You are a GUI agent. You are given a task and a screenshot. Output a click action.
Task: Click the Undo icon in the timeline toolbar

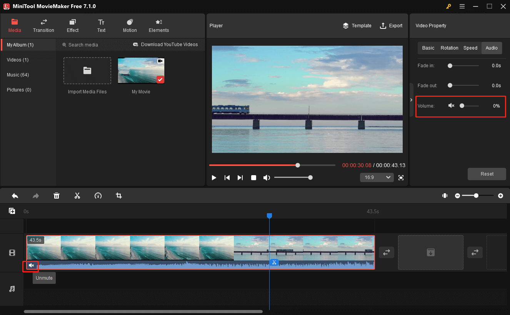15,196
